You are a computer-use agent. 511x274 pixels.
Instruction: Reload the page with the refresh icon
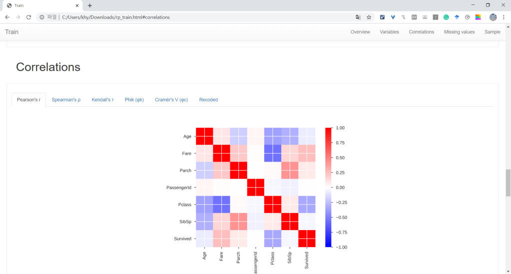coord(28,17)
